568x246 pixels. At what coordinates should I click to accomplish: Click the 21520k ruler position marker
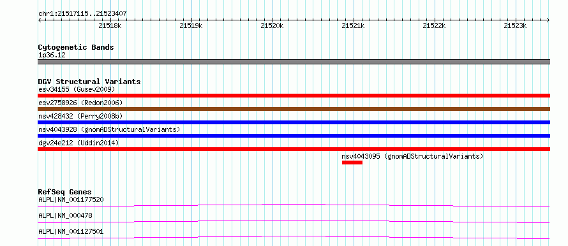272,25
